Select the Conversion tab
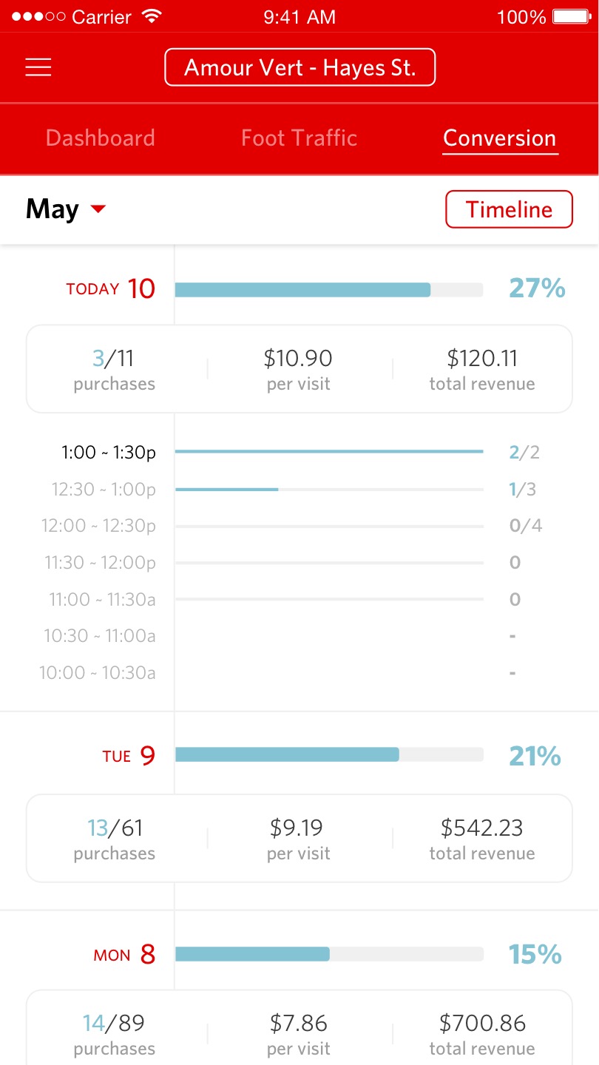The width and height of the screenshot is (599, 1065). 499,138
